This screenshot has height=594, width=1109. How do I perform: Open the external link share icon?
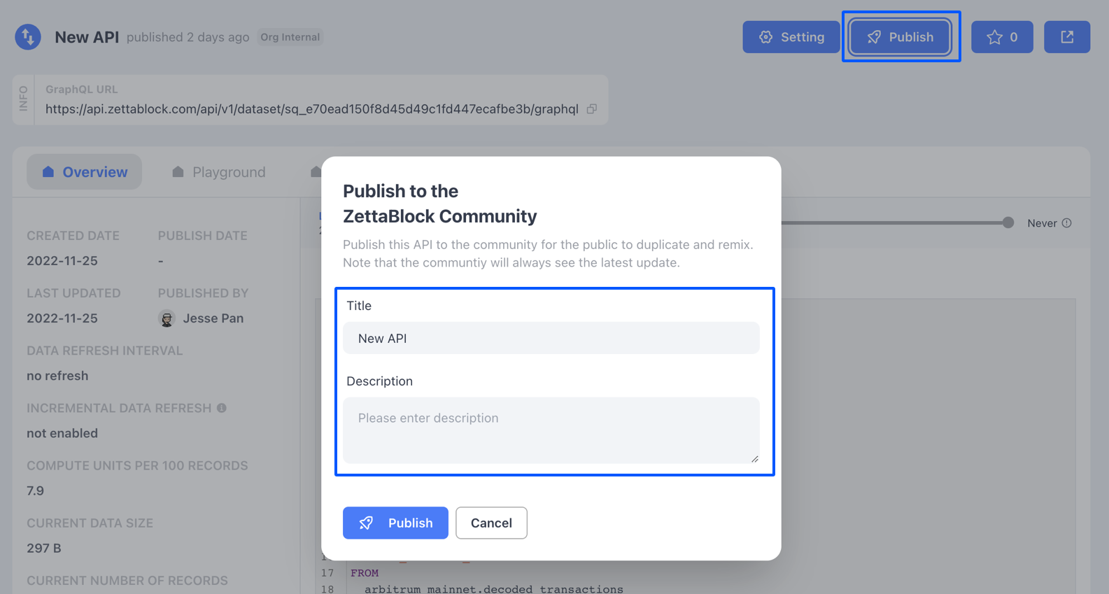coord(1067,37)
